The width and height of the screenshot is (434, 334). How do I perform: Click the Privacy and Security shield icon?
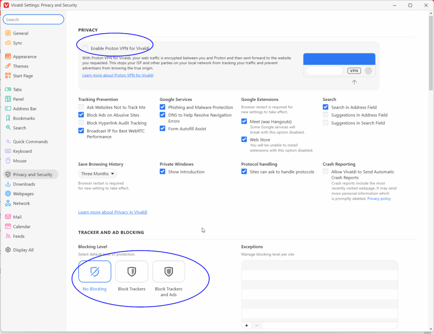pyautogui.click(x=8, y=174)
